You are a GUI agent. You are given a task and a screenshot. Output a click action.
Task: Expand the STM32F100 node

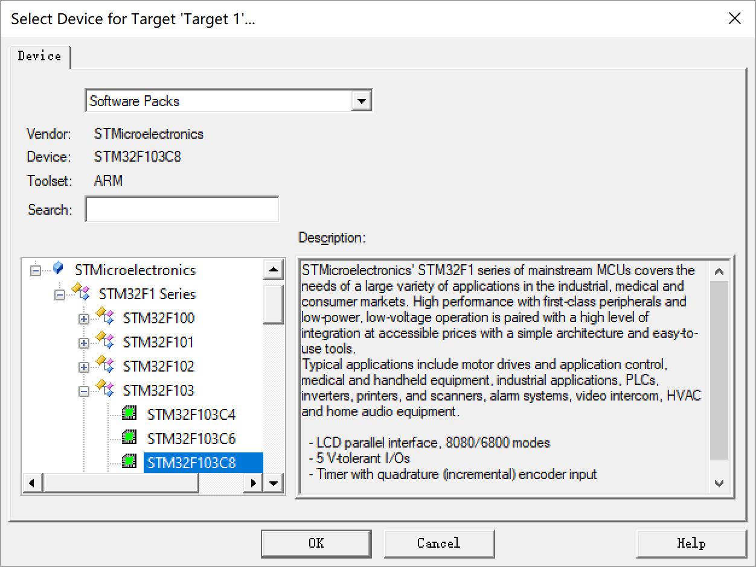[x=84, y=319]
